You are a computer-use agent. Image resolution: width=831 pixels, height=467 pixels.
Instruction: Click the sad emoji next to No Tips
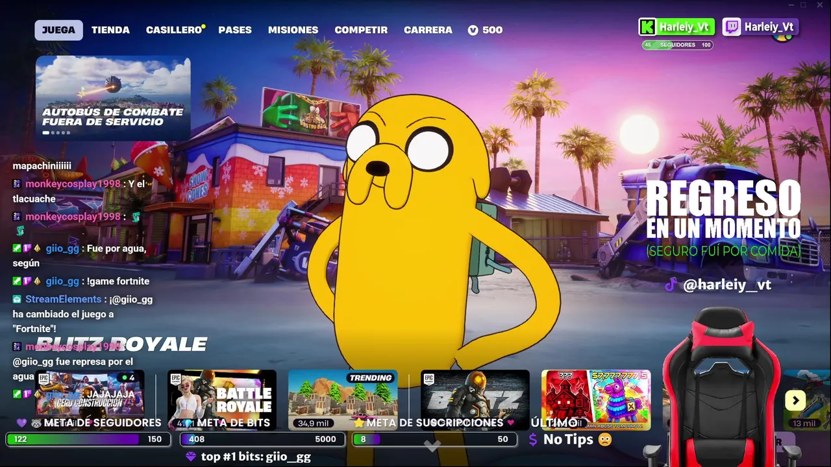(605, 440)
